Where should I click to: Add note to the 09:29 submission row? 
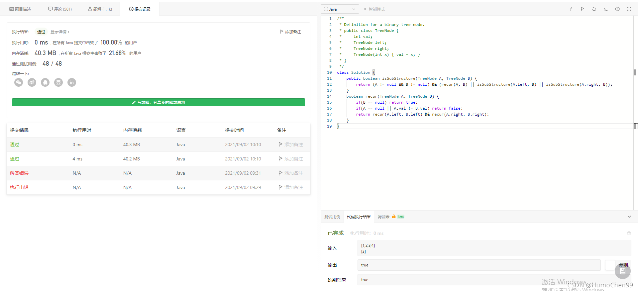(291, 187)
